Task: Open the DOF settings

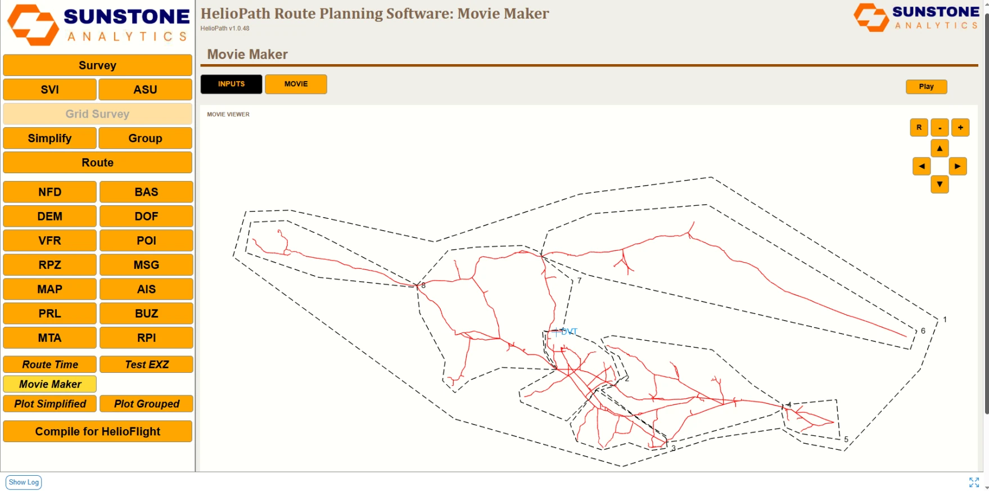Action: (x=146, y=217)
